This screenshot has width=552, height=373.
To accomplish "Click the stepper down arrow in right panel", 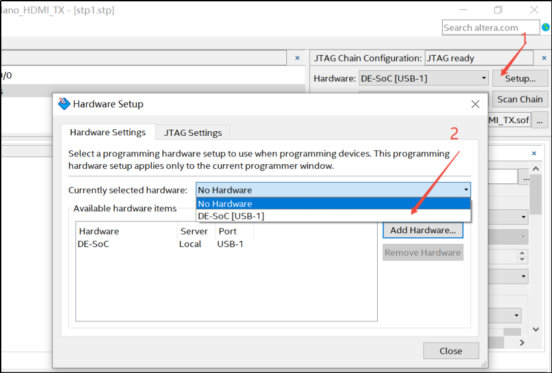I will point(522,259).
